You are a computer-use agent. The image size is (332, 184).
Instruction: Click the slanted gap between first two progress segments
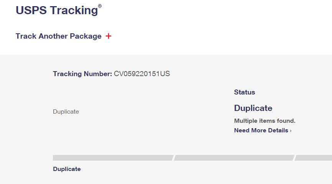[x=174, y=158]
